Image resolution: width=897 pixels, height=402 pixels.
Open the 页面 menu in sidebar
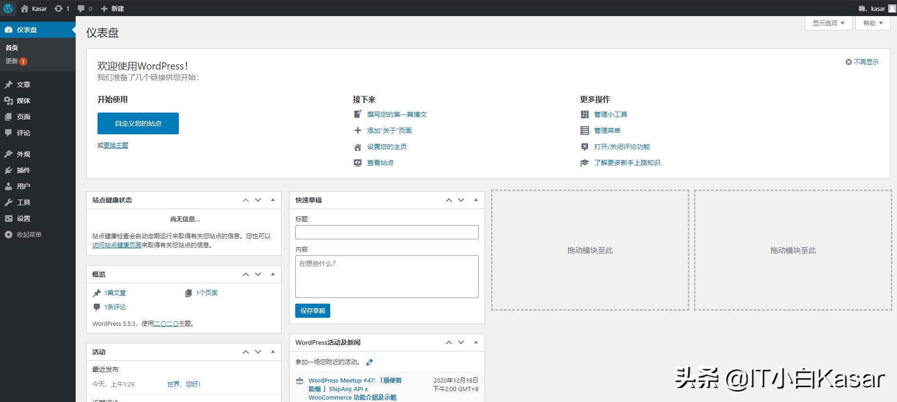click(38, 117)
